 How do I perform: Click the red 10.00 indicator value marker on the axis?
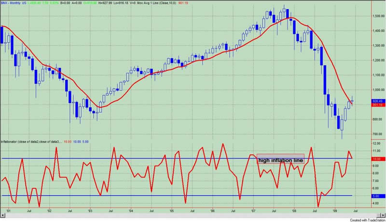(378, 159)
